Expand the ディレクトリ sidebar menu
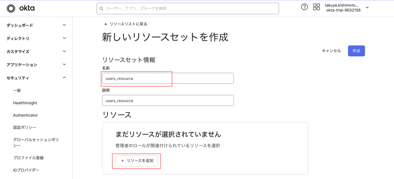 [36, 38]
